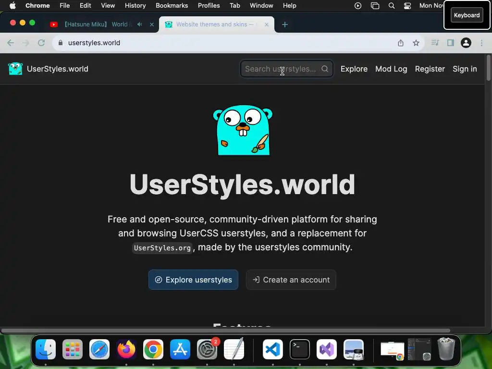Open the History menu

pyautogui.click(x=135, y=5)
